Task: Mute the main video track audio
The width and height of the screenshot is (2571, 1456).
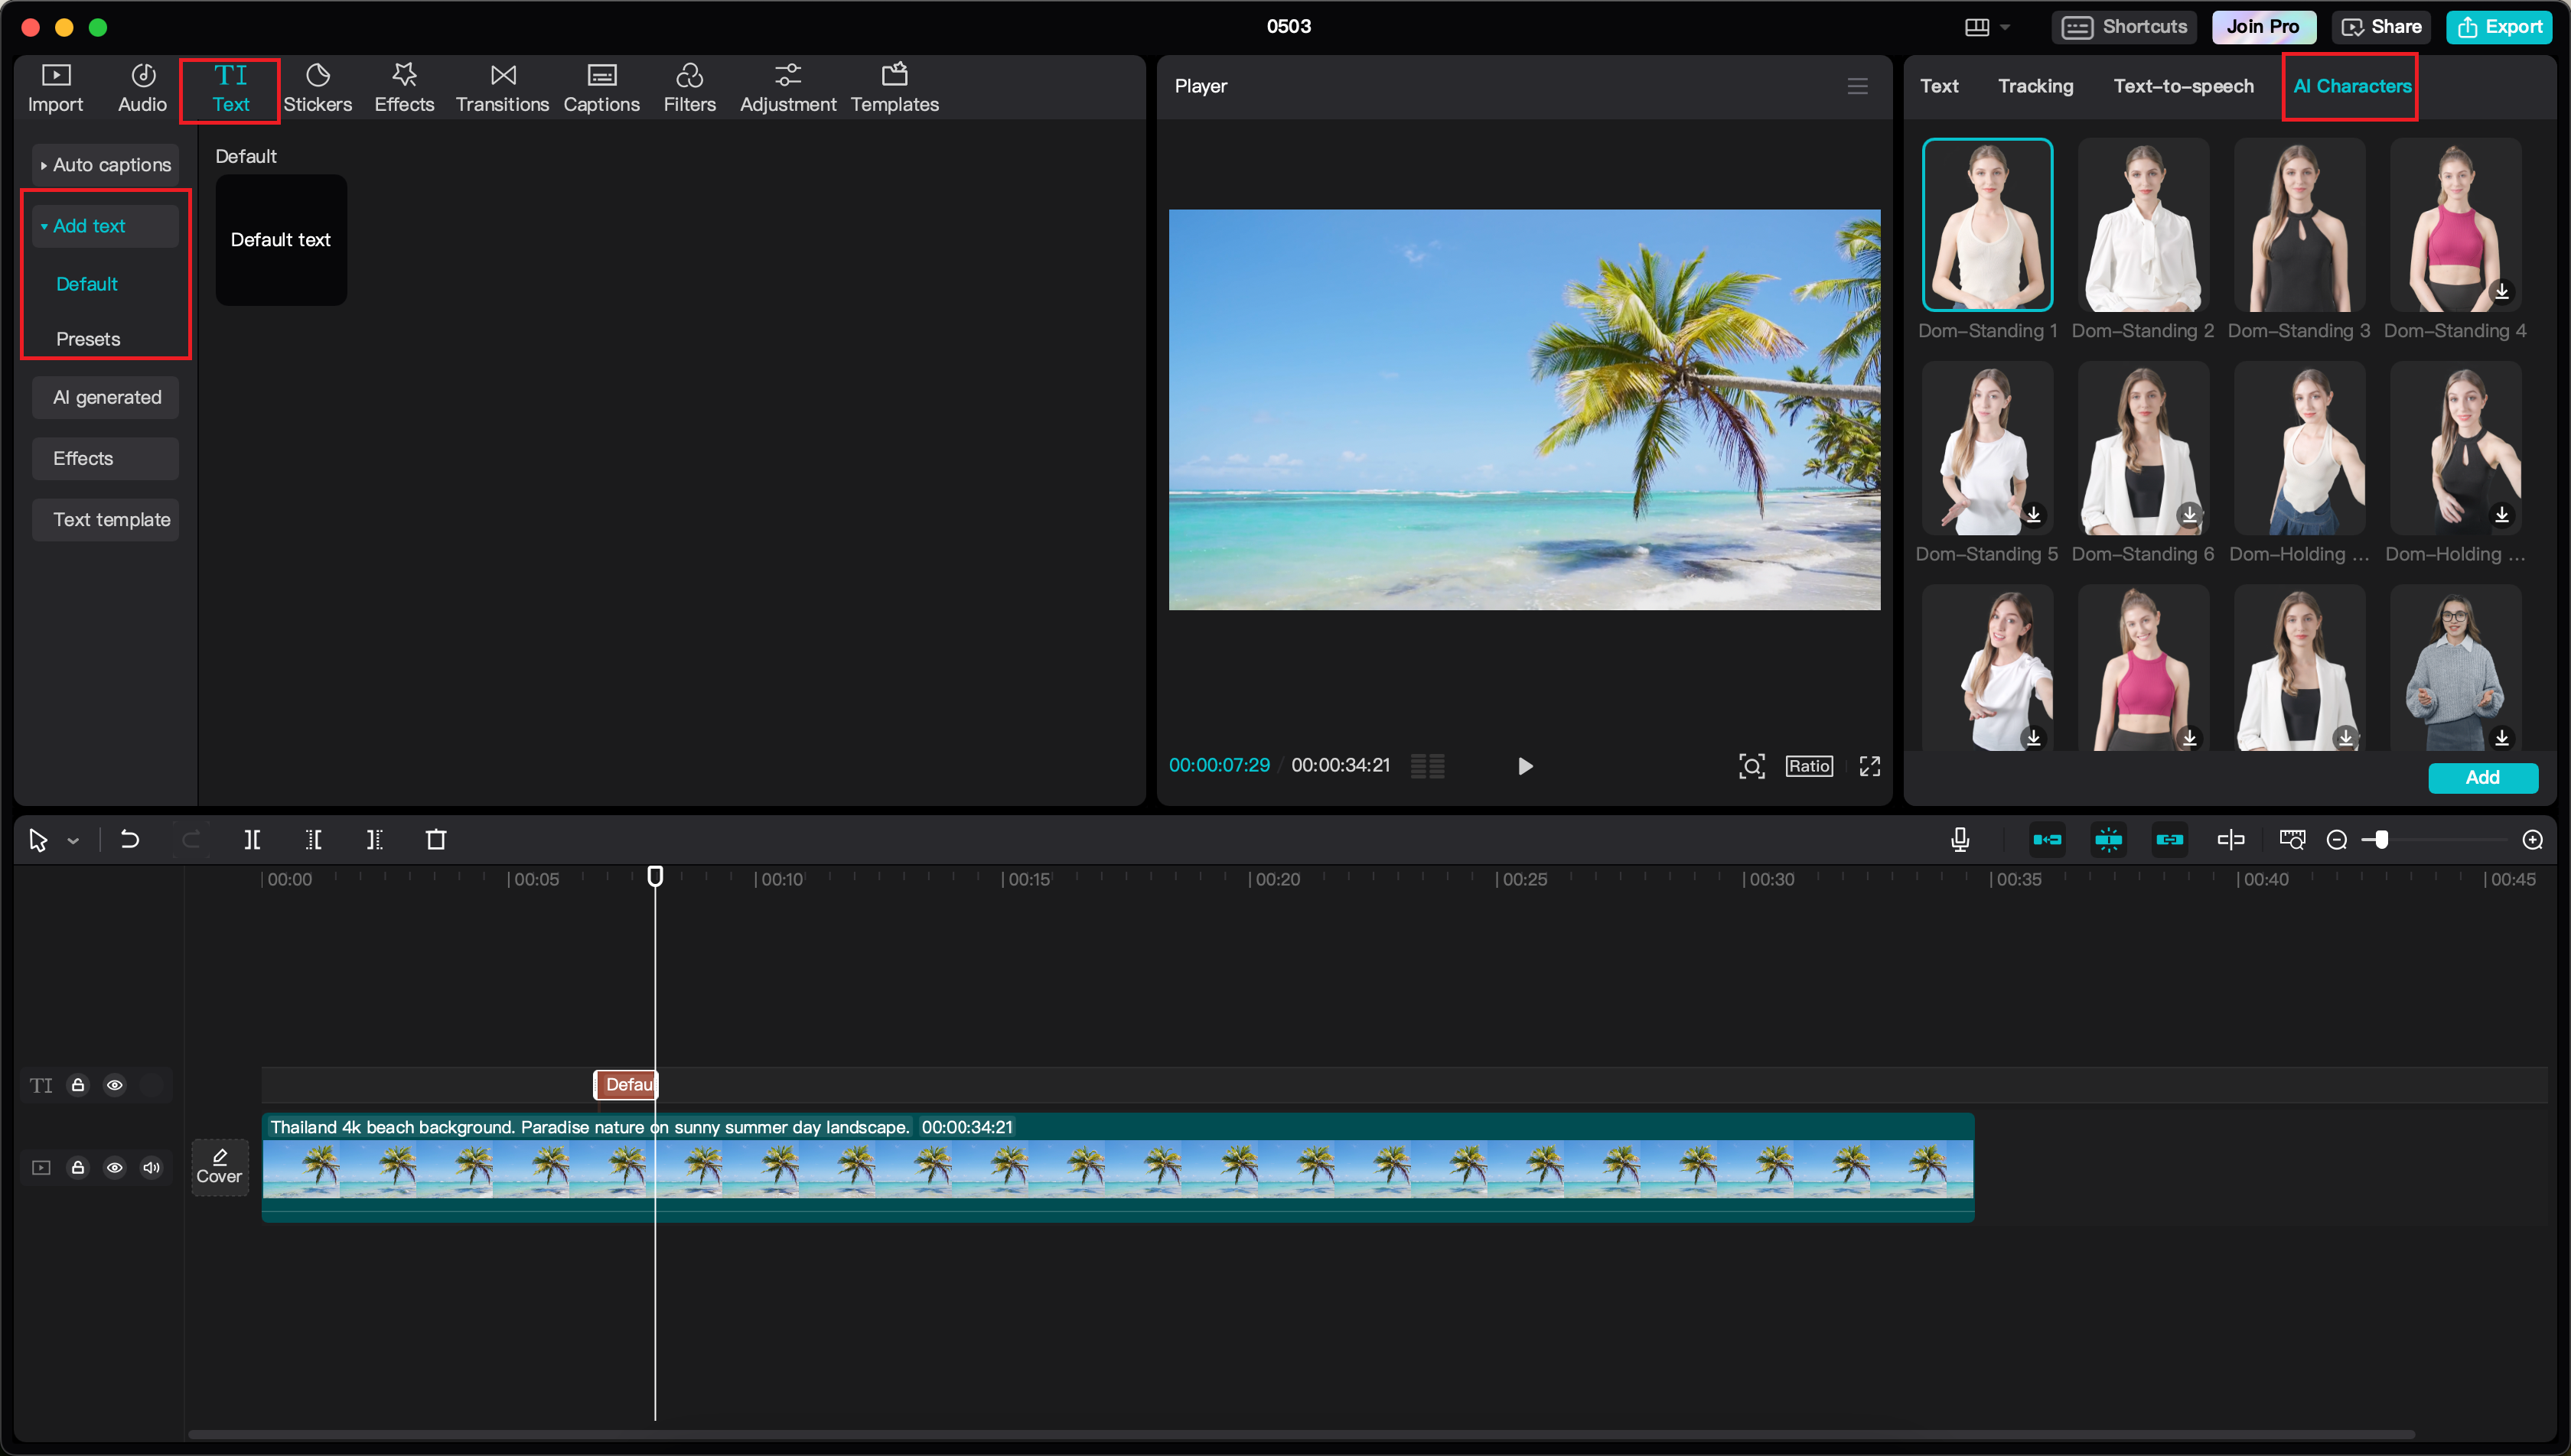Action: [x=151, y=1167]
